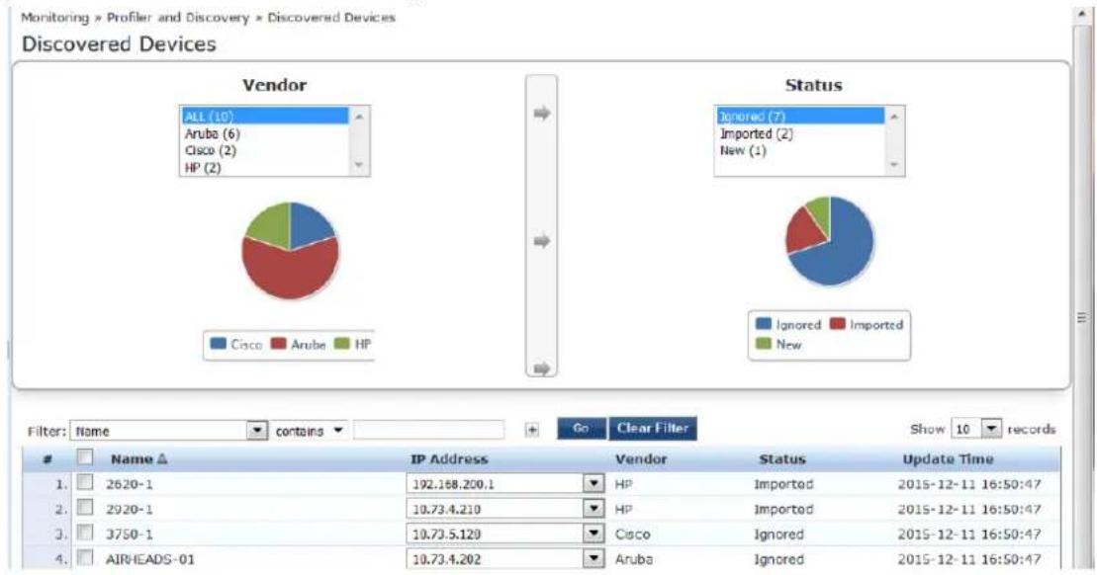
Task: Select Cisco (2) in Vendor list
Action: click(x=264, y=150)
